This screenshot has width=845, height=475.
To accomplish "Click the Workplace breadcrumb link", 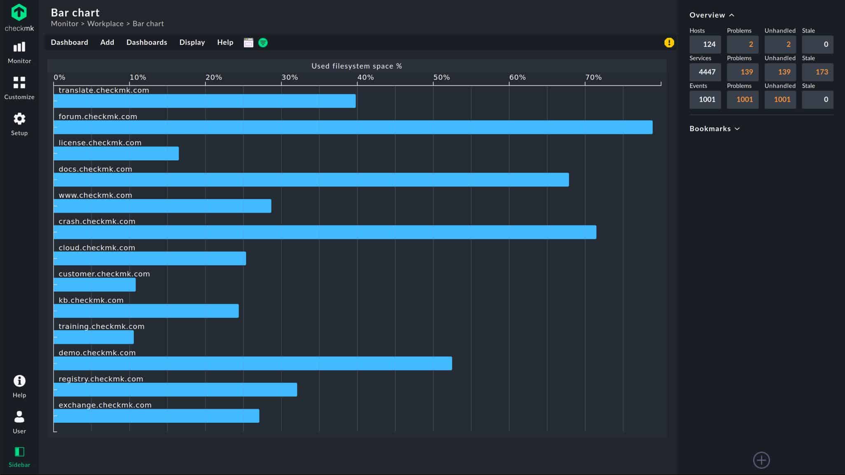I will [x=105, y=23].
